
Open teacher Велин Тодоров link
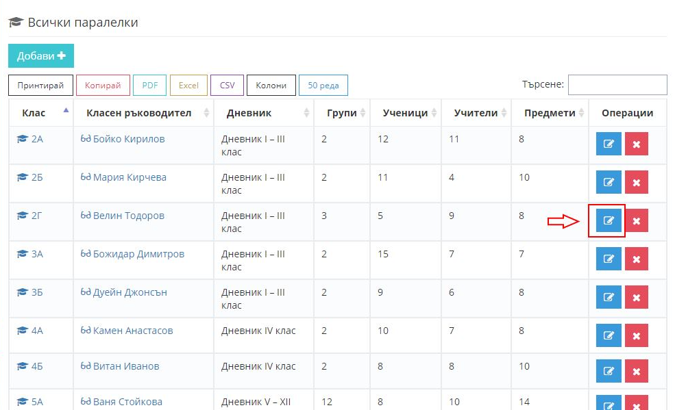(128, 216)
